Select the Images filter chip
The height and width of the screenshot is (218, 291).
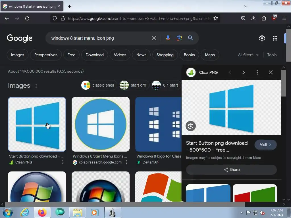click(18, 55)
